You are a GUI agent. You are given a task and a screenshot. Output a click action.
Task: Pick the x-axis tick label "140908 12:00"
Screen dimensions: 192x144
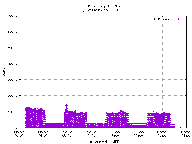tap(91, 134)
